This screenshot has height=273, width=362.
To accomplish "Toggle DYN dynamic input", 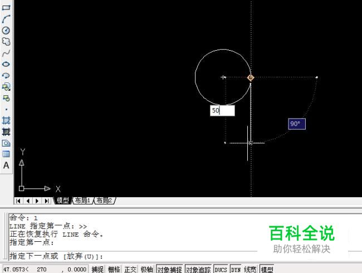I will coord(236,269).
